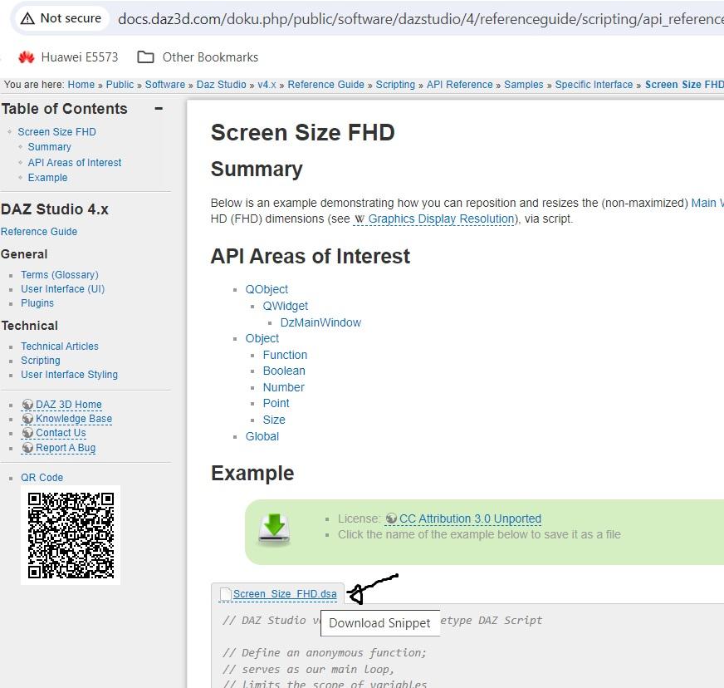Open Technical Articles link

[x=60, y=346]
